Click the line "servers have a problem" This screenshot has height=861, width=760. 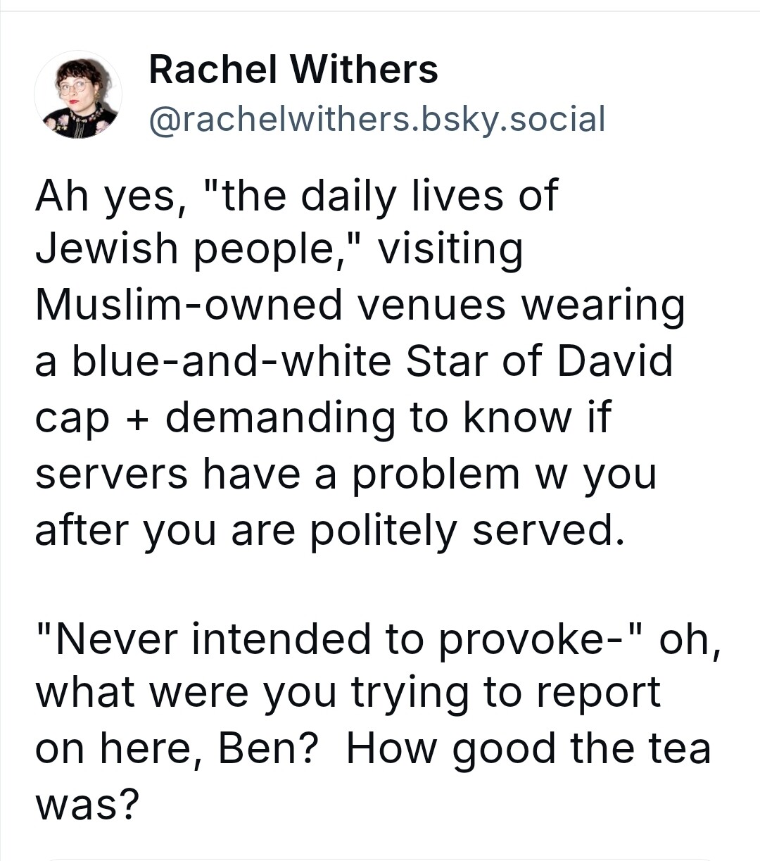click(x=278, y=474)
